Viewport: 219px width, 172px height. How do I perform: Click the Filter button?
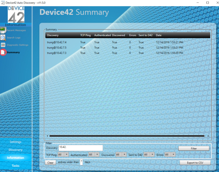(x=194, y=148)
